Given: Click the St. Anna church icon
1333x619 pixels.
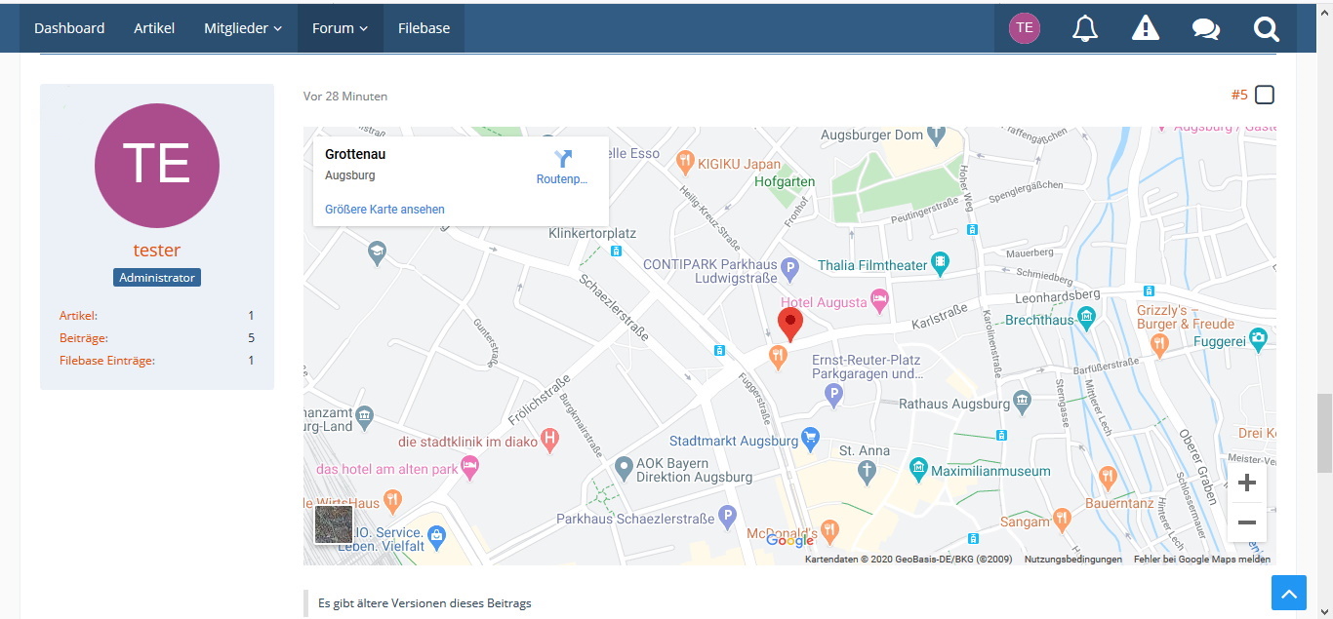Looking at the screenshot, I should point(867,472).
